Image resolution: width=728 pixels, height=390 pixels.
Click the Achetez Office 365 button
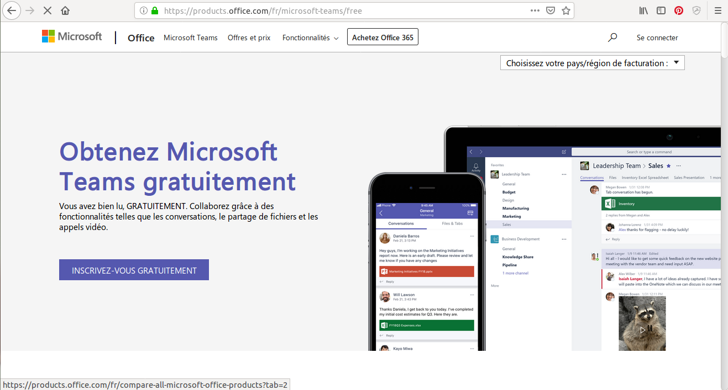point(383,38)
